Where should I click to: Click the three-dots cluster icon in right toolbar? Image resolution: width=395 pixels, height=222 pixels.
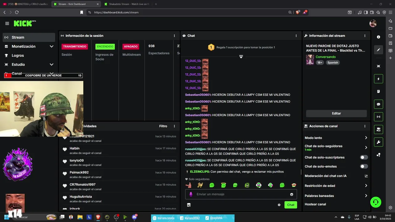click(379, 155)
